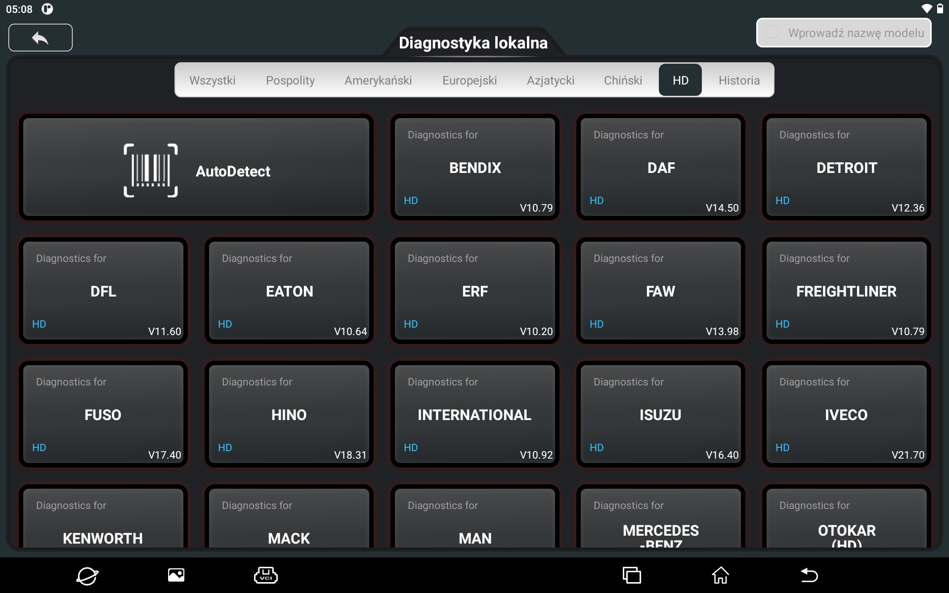The width and height of the screenshot is (949, 593).
Task: Choose the IVECO diagnostics tile
Action: (846, 414)
